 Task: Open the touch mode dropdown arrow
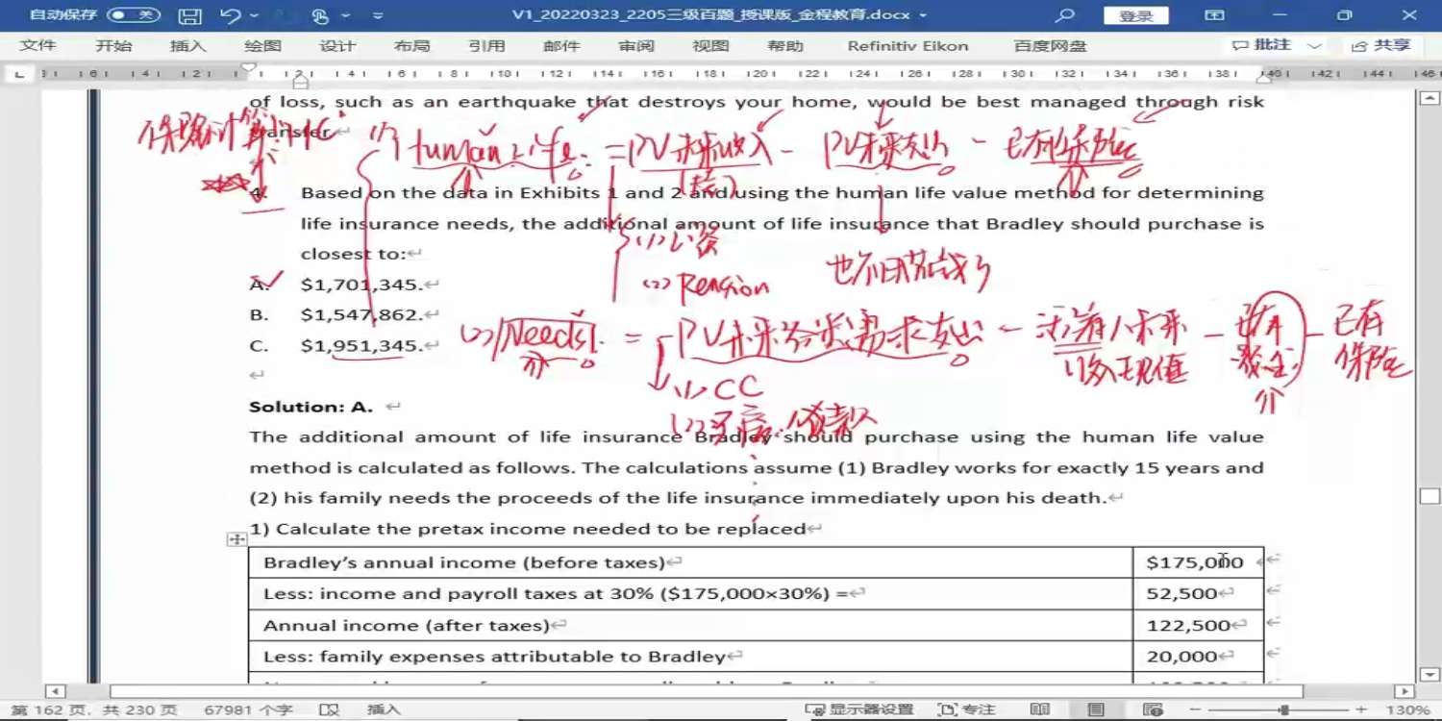coord(346,15)
